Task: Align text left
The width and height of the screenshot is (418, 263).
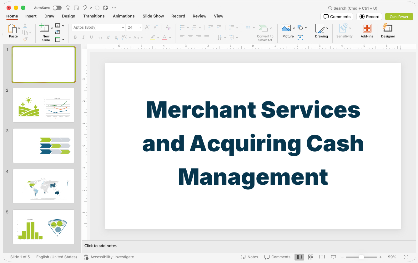Action: coord(182,37)
